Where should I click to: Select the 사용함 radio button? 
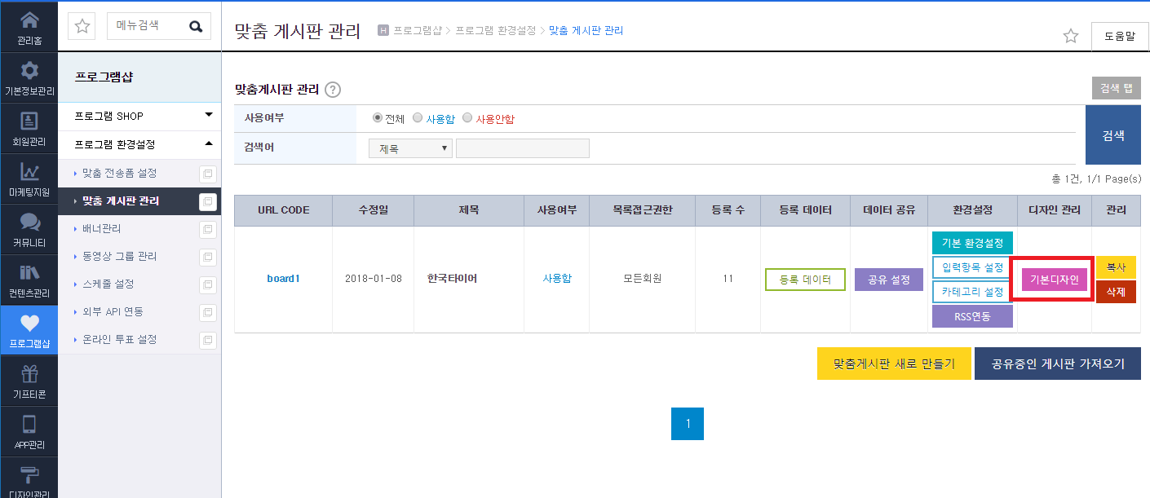(x=418, y=117)
